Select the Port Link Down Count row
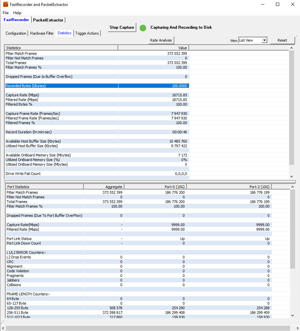Screen dimensions: 300x331 tap(139, 243)
